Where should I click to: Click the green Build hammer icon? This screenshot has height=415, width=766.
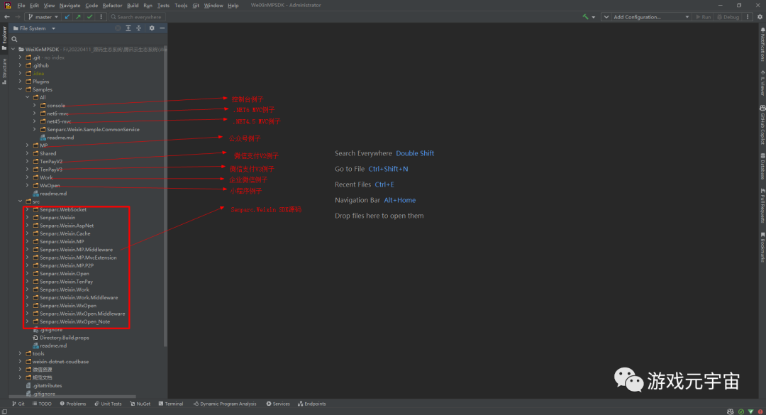click(585, 16)
